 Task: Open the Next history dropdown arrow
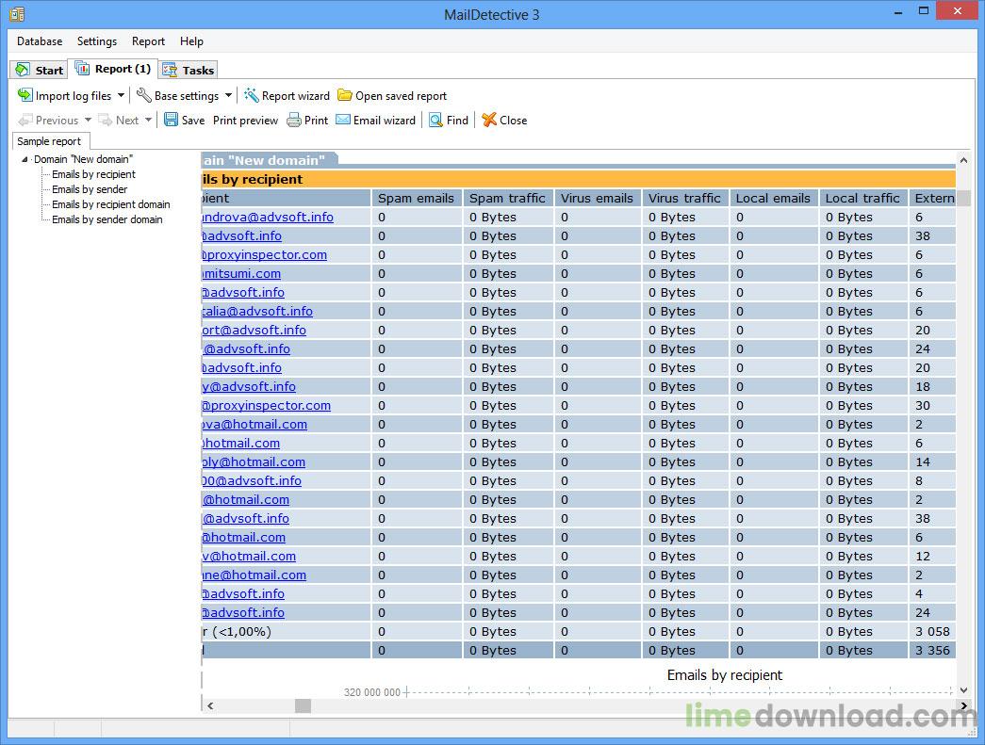[x=148, y=120]
